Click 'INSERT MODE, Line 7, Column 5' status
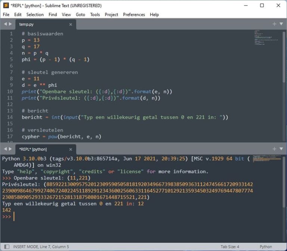 [x=41, y=247]
